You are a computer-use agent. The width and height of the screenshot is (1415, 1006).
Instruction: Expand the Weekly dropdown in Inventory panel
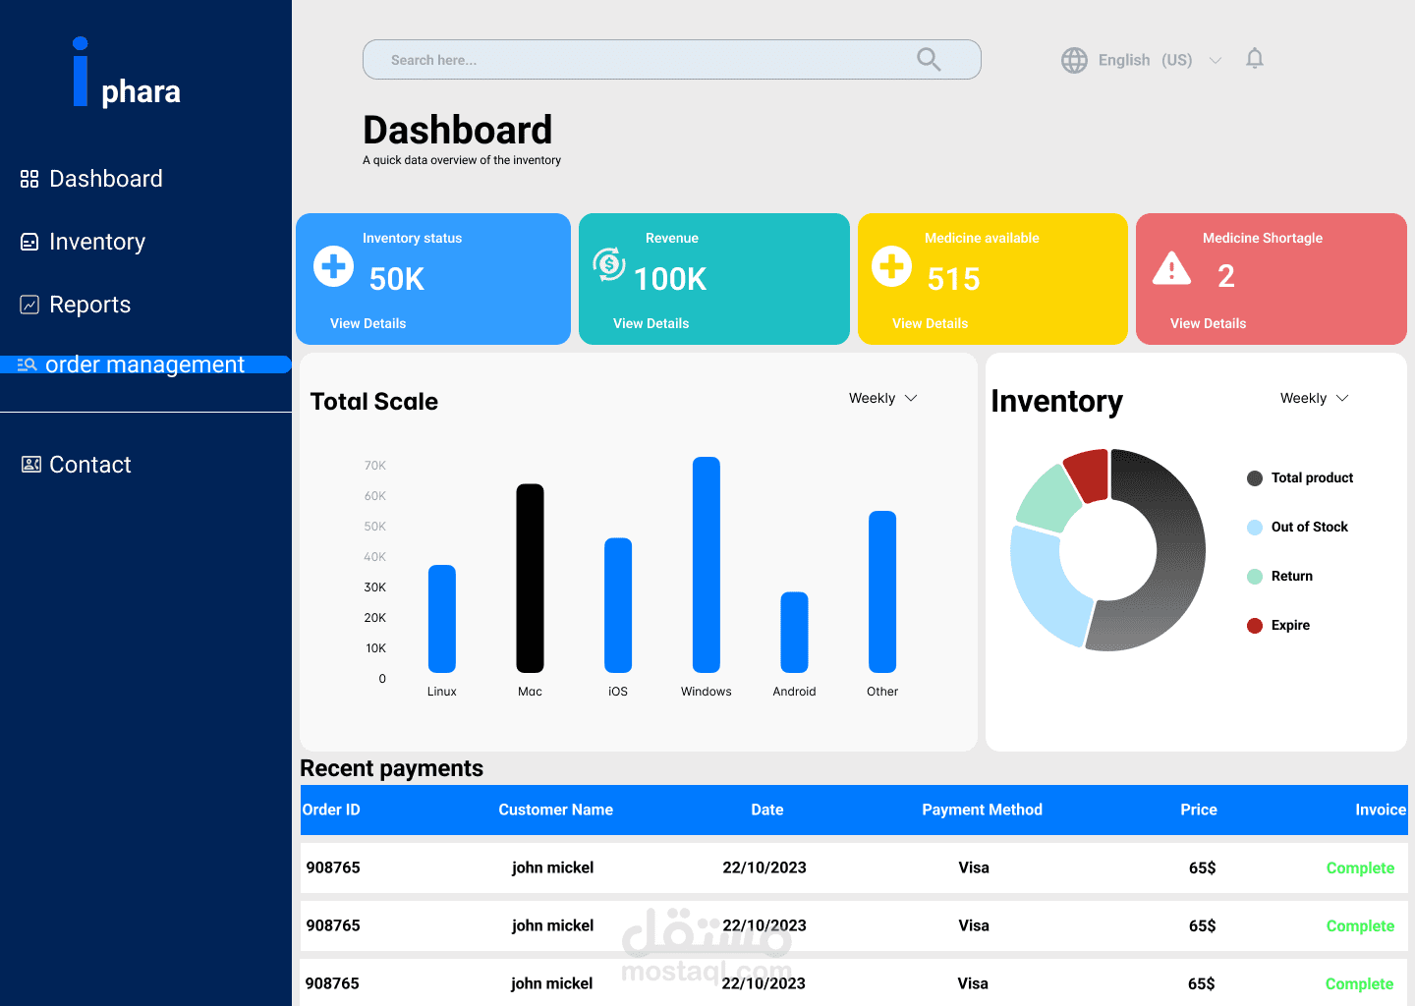[x=1314, y=398]
